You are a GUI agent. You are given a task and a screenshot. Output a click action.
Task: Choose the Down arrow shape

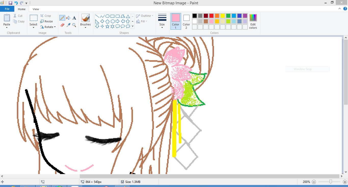[x=97, y=26]
